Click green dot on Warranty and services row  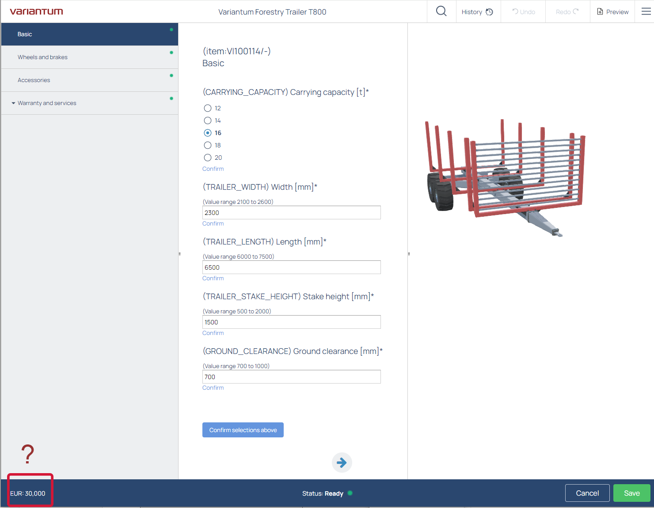pyautogui.click(x=171, y=98)
